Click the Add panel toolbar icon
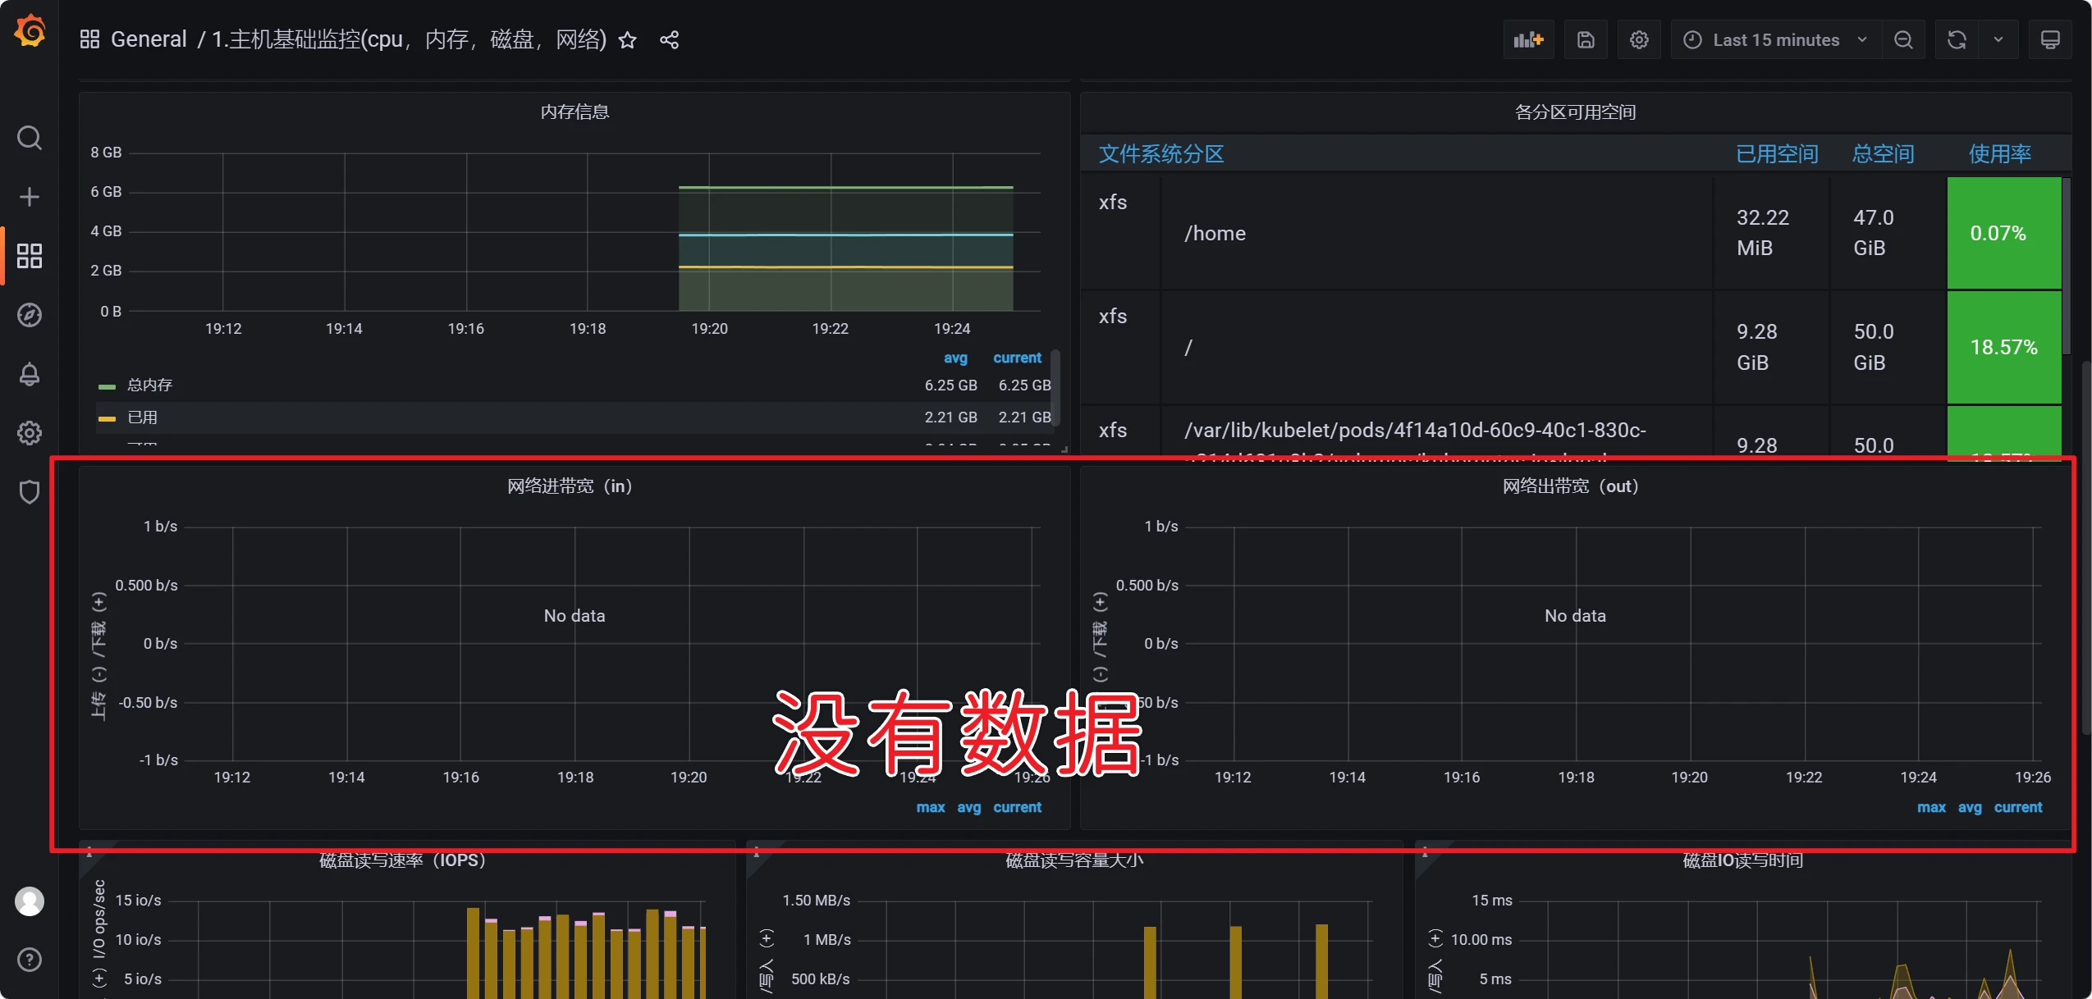 coord(1528,39)
